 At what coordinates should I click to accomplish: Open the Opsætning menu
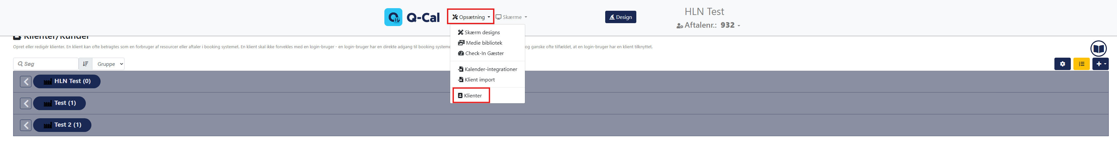[471, 17]
